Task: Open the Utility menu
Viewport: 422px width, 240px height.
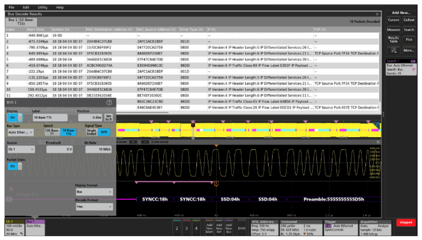Action: tap(43, 8)
